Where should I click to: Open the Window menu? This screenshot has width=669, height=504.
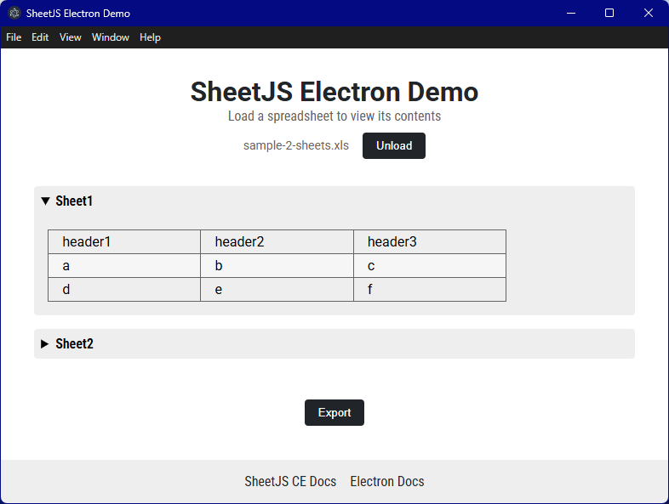click(x=111, y=37)
